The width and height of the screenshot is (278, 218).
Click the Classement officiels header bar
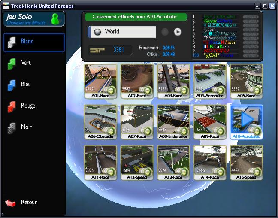(136, 17)
